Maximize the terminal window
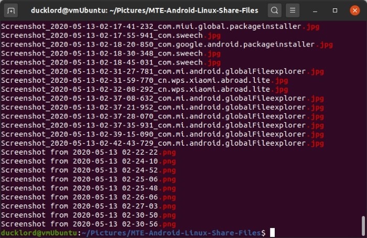Image resolution: width=367 pixels, height=238 pixels. [336, 10]
